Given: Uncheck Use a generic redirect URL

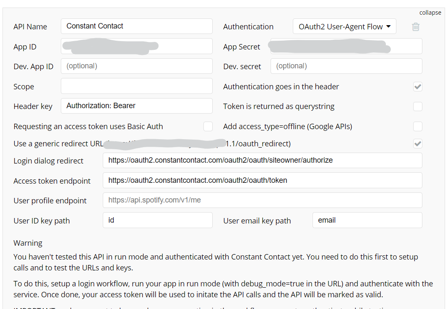Looking at the screenshot, I should point(417,144).
